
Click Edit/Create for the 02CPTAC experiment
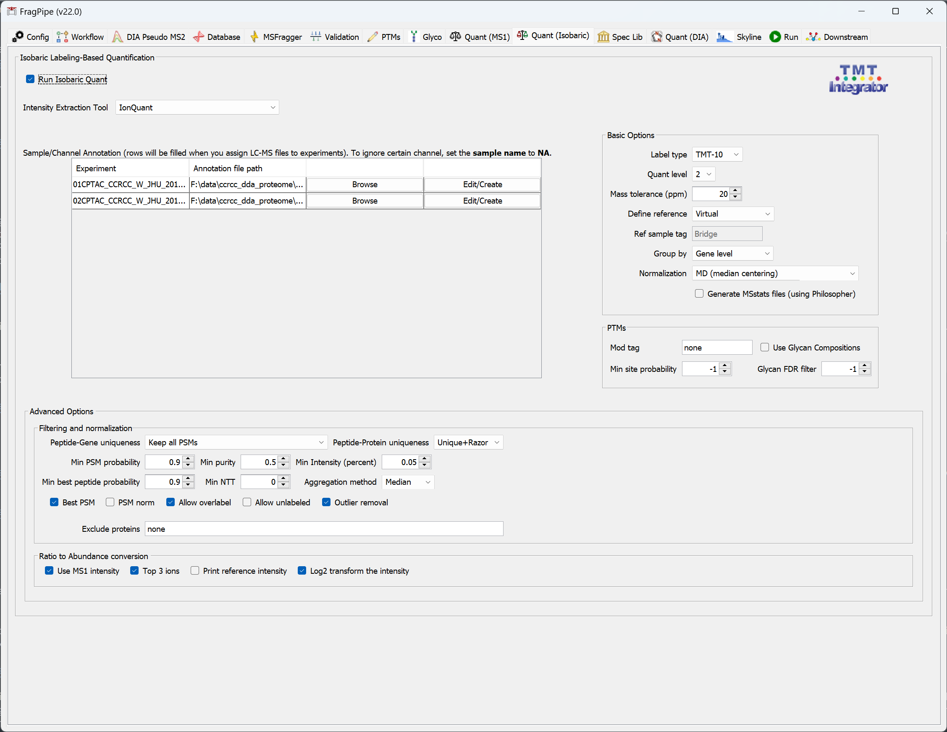point(482,201)
